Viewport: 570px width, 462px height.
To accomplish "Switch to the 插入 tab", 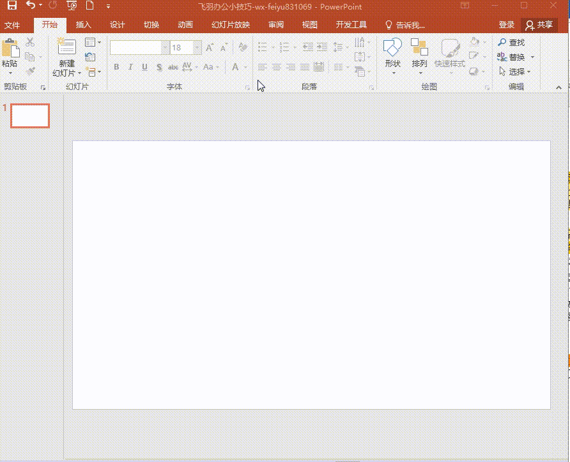I will tap(83, 25).
